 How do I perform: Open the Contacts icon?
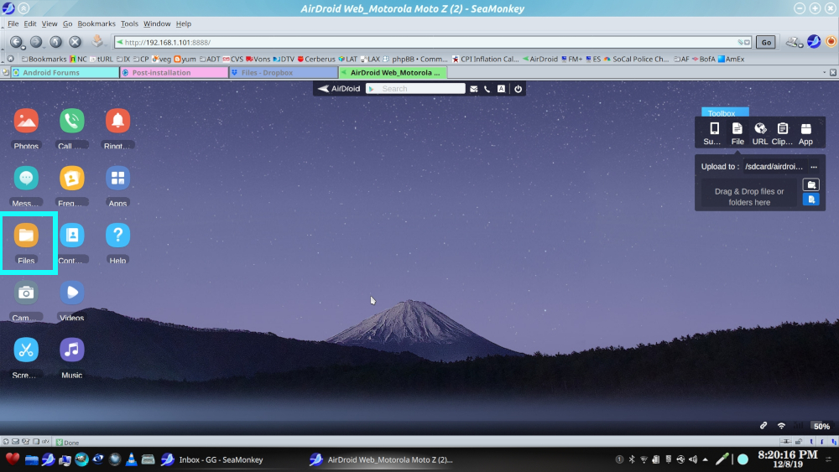point(71,236)
